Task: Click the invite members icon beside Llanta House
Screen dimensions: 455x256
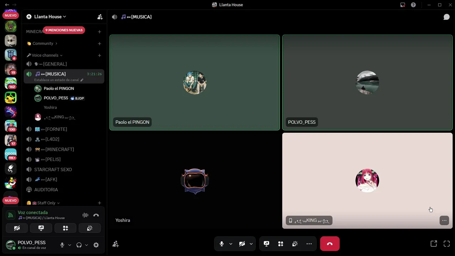Action: pyautogui.click(x=100, y=17)
